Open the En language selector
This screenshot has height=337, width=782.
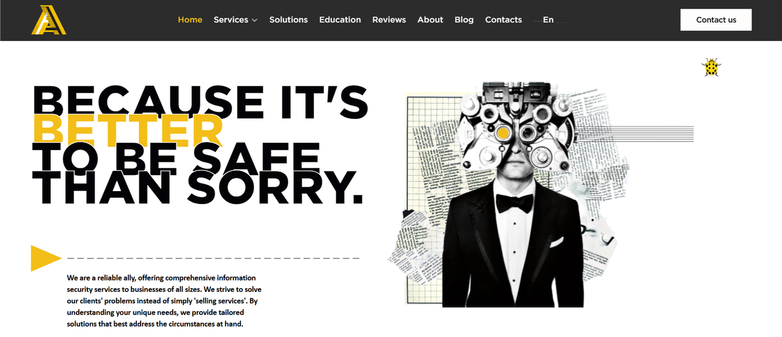point(548,20)
